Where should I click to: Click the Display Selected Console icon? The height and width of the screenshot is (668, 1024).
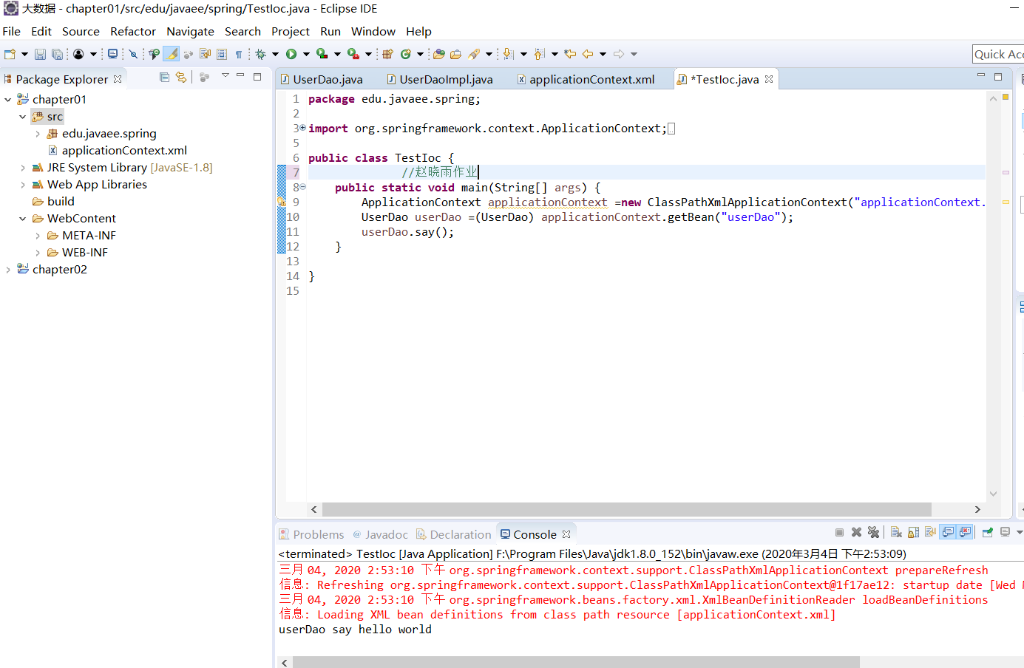tap(1005, 532)
